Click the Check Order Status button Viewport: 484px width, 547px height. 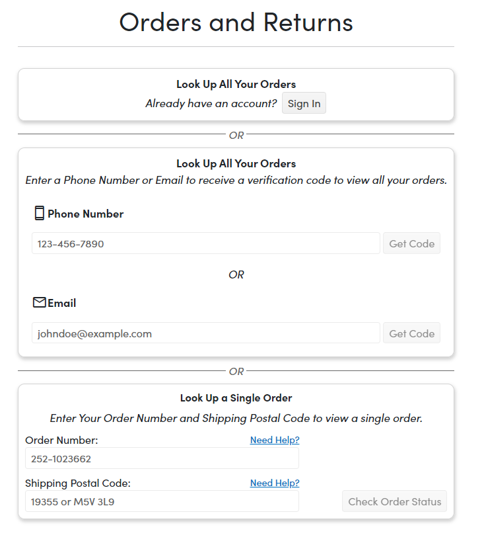pyautogui.click(x=394, y=501)
